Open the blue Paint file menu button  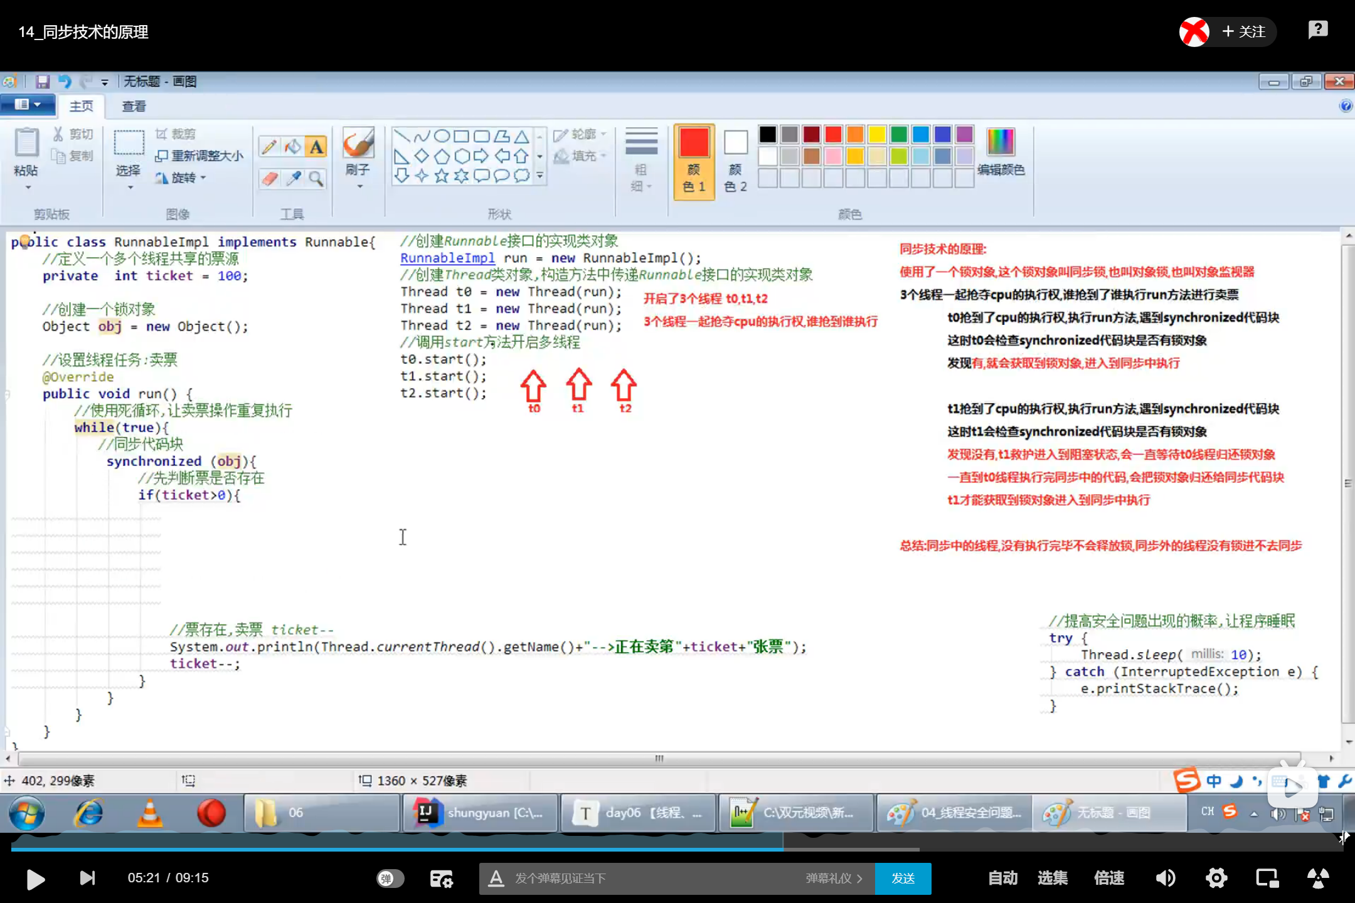(26, 105)
